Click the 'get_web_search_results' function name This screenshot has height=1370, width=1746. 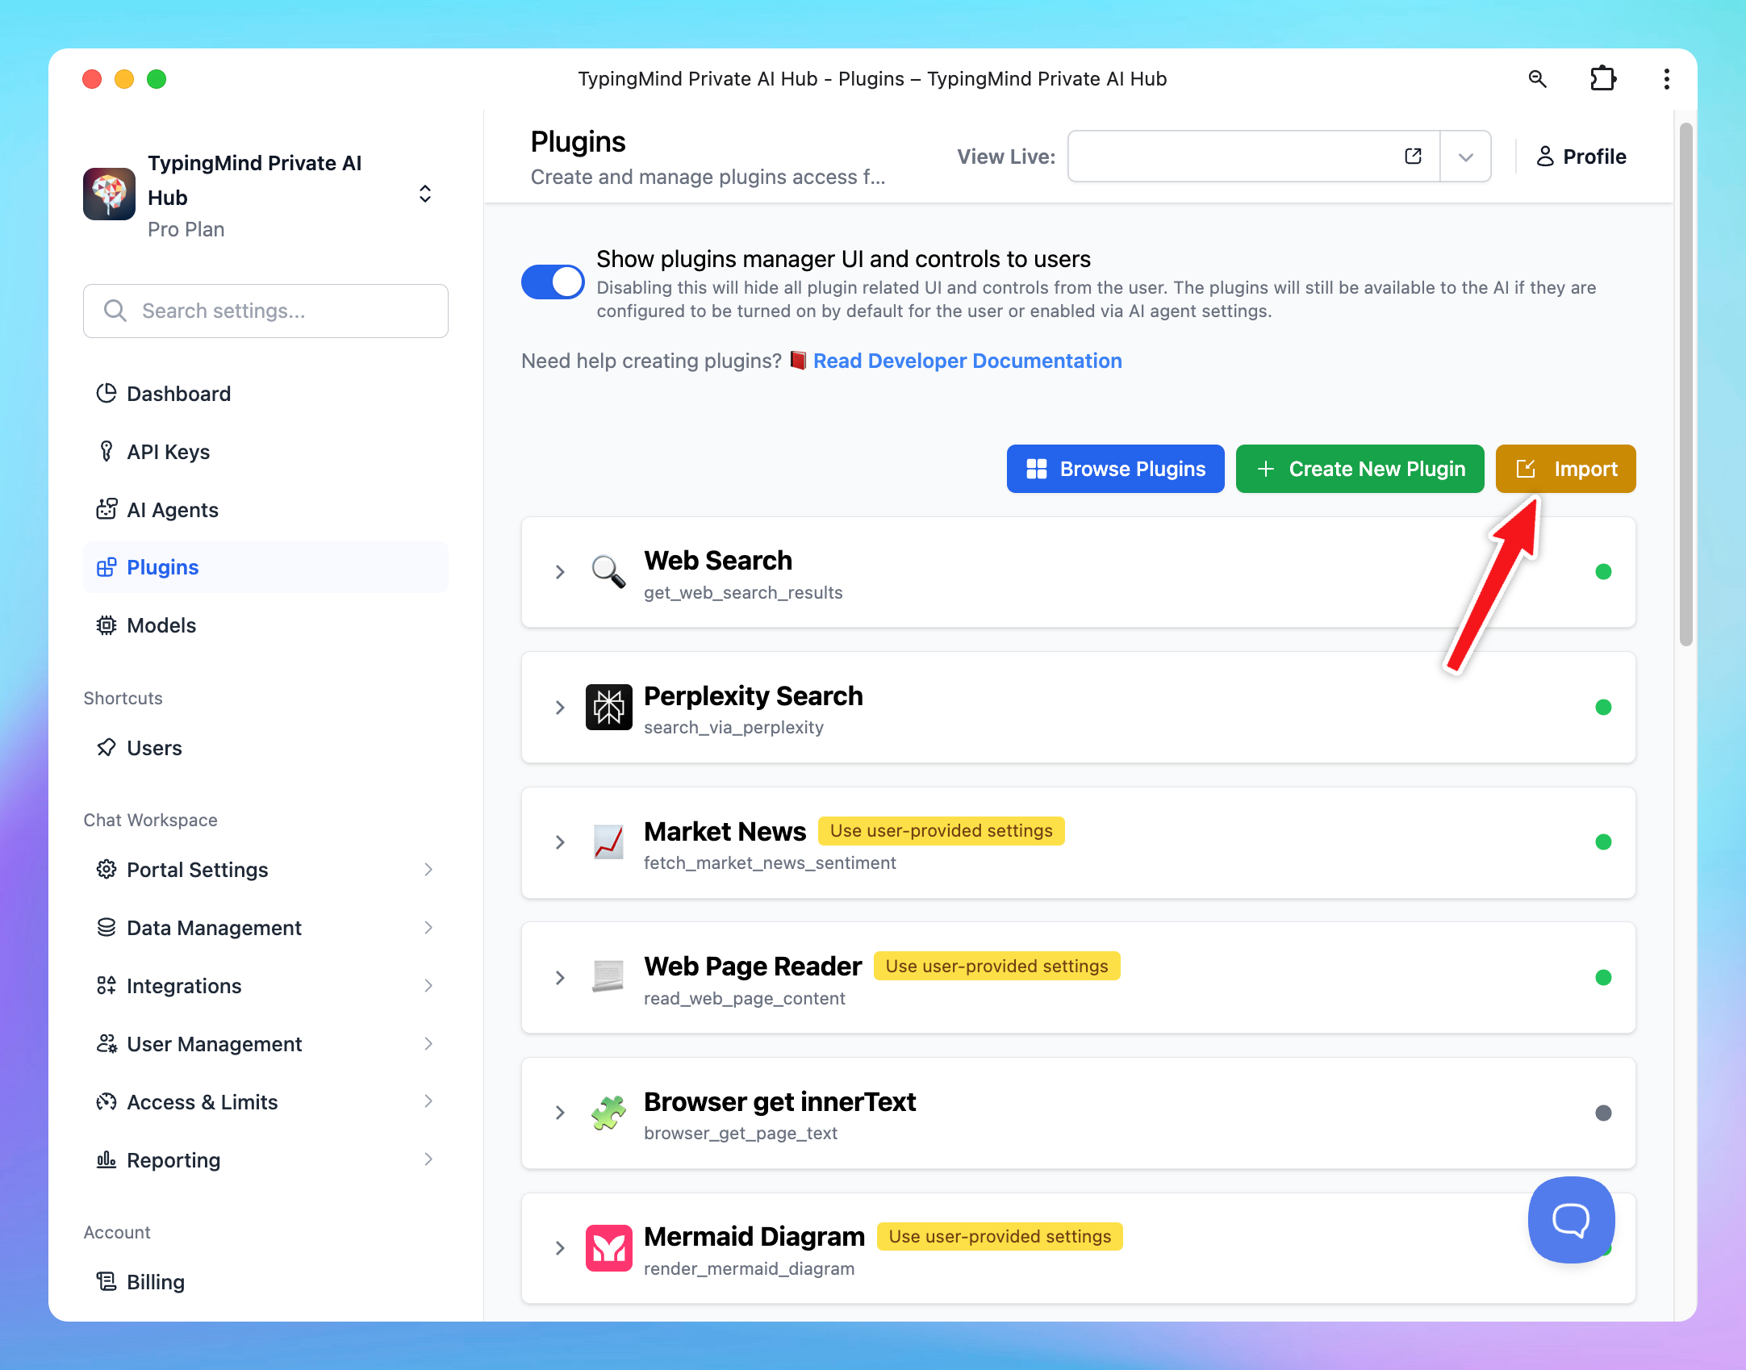click(x=743, y=593)
